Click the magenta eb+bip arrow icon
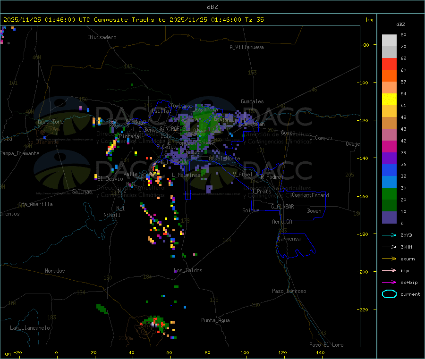425x359 pixels. (389, 282)
